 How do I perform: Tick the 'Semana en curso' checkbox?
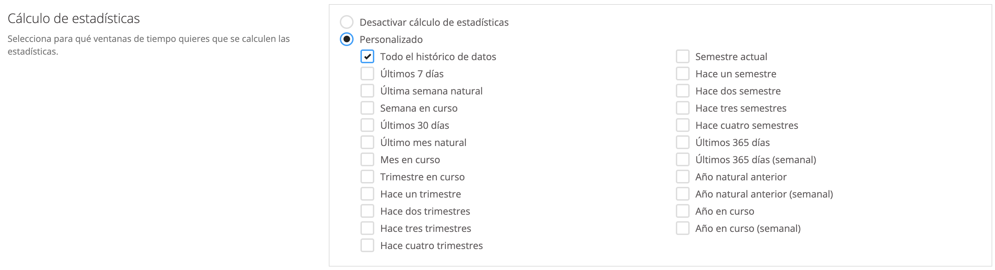tap(367, 108)
